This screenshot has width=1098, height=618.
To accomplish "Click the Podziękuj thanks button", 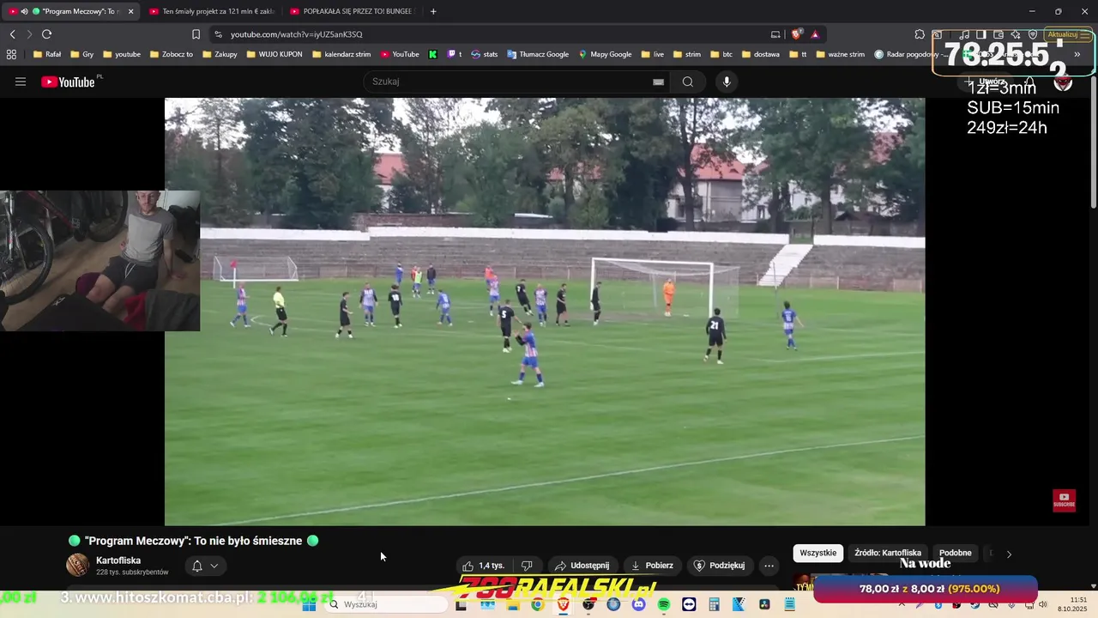I will pos(719,566).
